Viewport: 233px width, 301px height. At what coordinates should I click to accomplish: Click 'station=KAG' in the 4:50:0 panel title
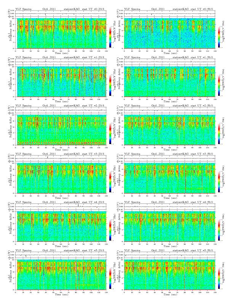click(x=180, y=202)
